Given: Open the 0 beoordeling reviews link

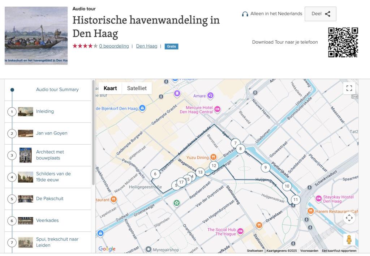Looking at the screenshot, I should tap(114, 46).
